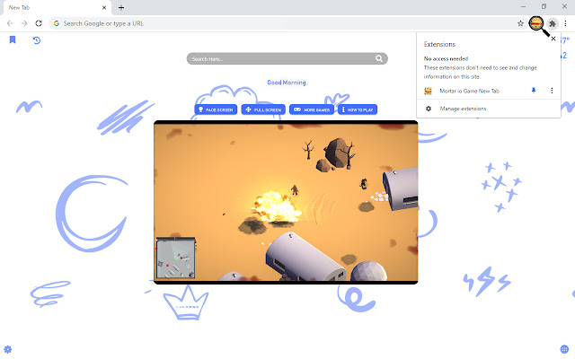Click the Good Morning greeting text
This screenshot has width=575, height=359.
click(x=287, y=83)
